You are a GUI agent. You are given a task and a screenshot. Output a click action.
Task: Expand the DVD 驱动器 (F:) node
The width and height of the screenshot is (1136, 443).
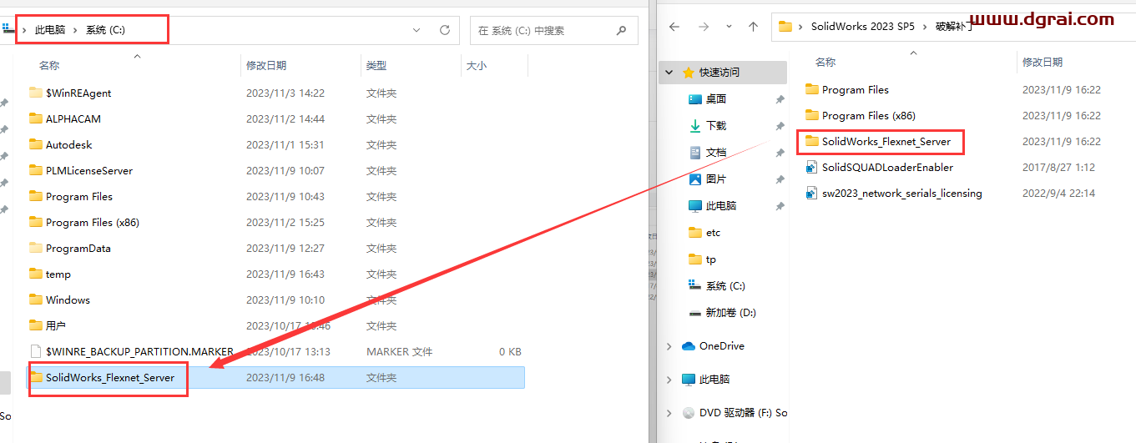click(x=669, y=412)
